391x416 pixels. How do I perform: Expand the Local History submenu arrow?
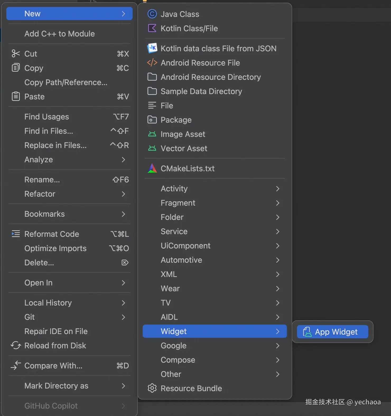pyautogui.click(x=123, y=303)
